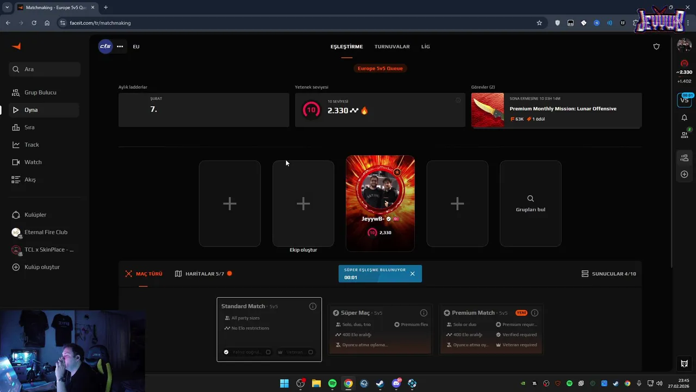This screenshot has height=392, width=696.
Task: Switch to LİG tab
Action: [x=425, y=46]
